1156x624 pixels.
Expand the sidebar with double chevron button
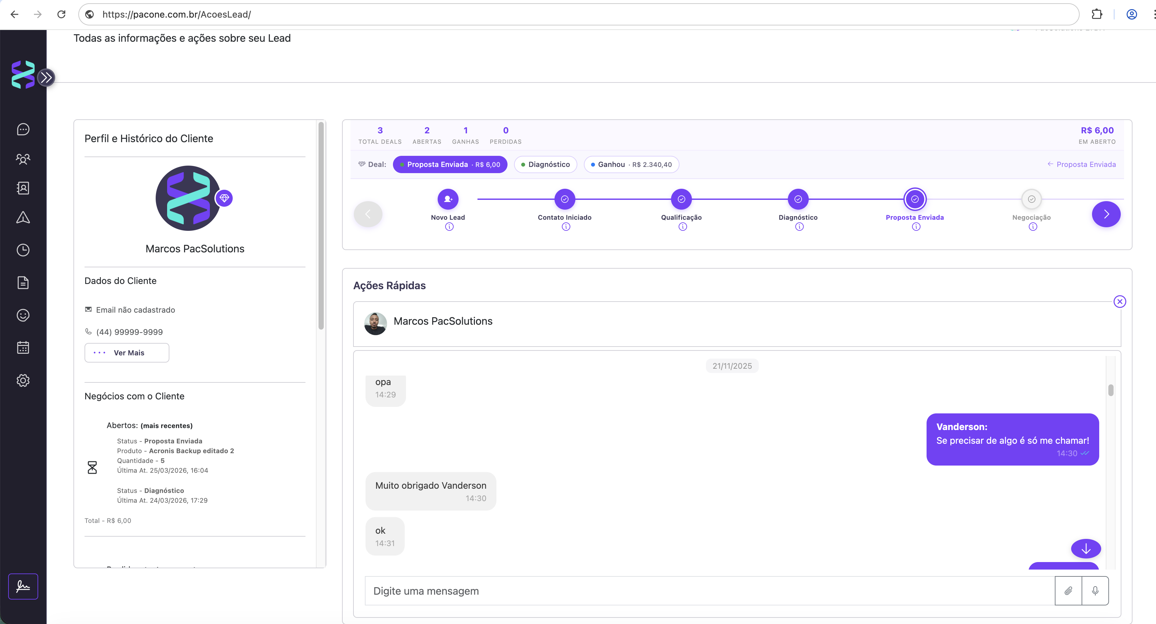point(46,78)
